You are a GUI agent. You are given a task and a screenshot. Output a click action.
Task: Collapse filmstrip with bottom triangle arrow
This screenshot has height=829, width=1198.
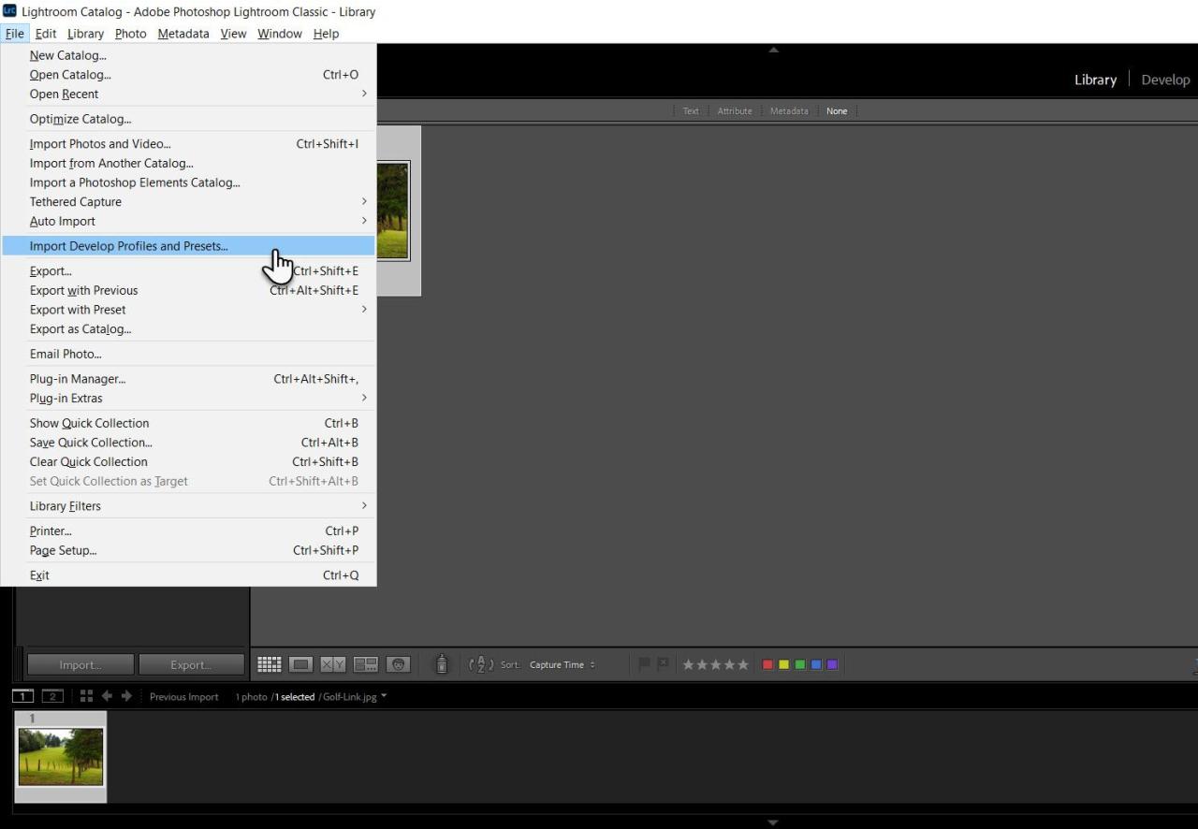pyautogui.click(x=773, y=822)
